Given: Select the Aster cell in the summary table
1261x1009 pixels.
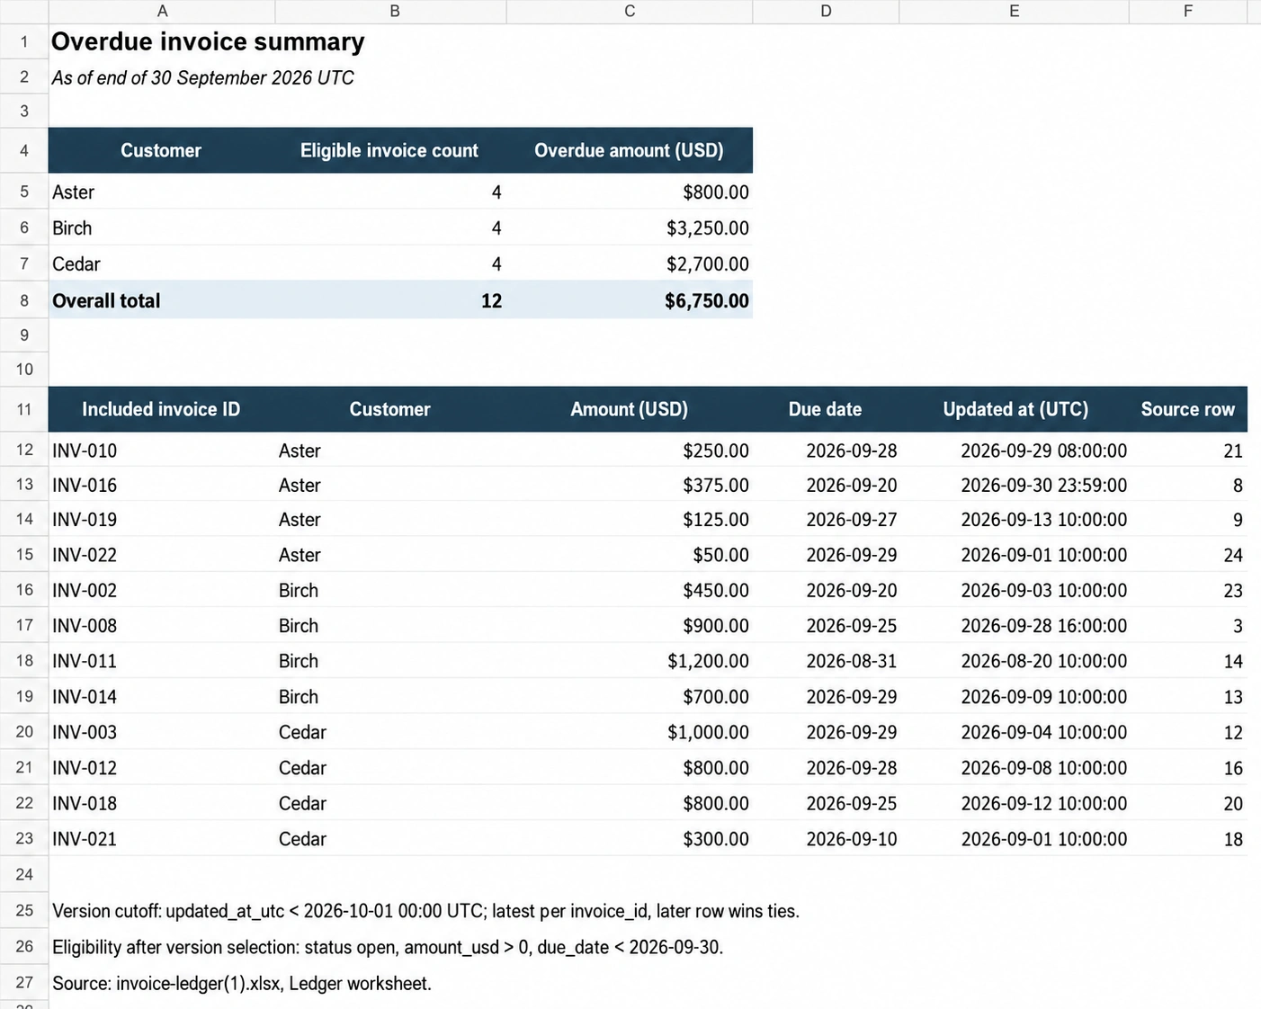Looking at the screenshot, I should click(x=162, y=192).
